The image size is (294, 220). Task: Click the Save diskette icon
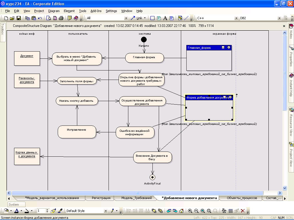pos(19,18)
